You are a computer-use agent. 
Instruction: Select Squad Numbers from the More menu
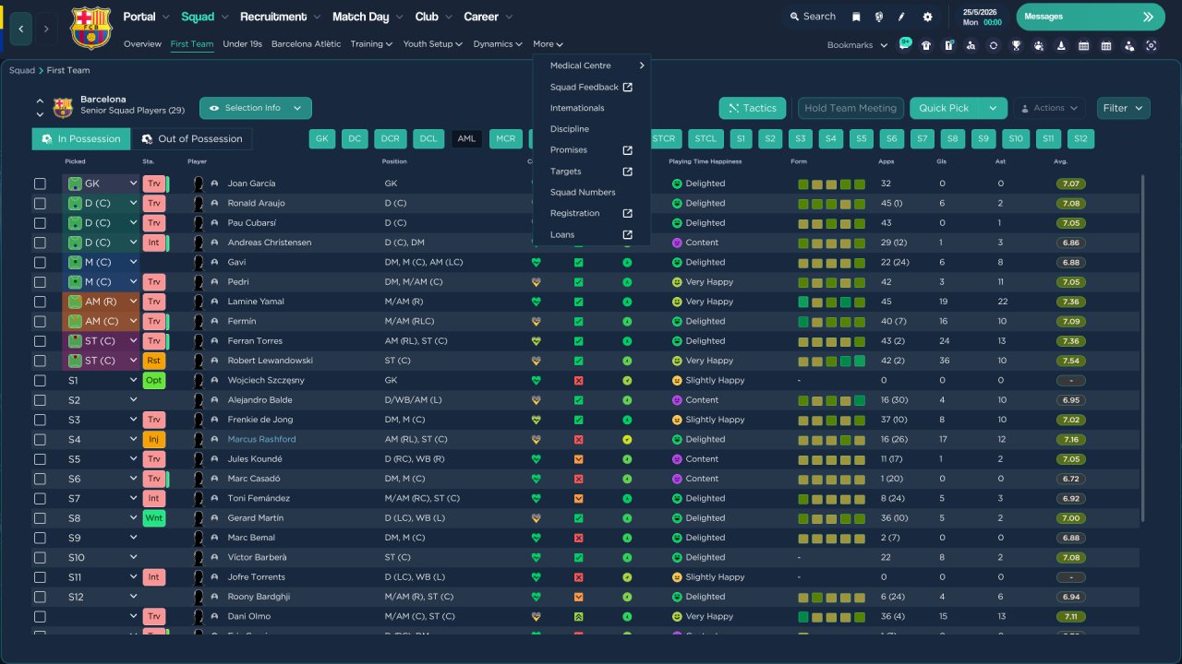pos(583,192)
